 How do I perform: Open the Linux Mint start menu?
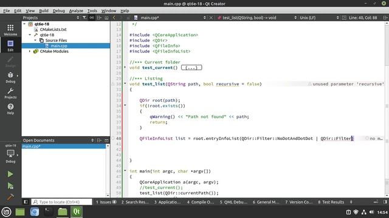pos(6,212)
